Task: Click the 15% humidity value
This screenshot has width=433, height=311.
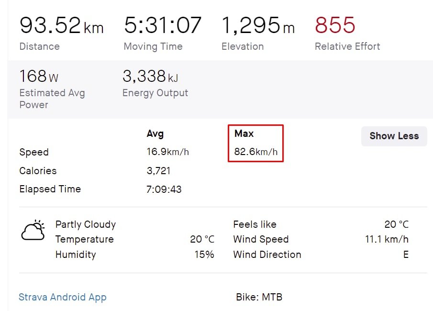Action: pyautogui.click(x=204, y=255)
